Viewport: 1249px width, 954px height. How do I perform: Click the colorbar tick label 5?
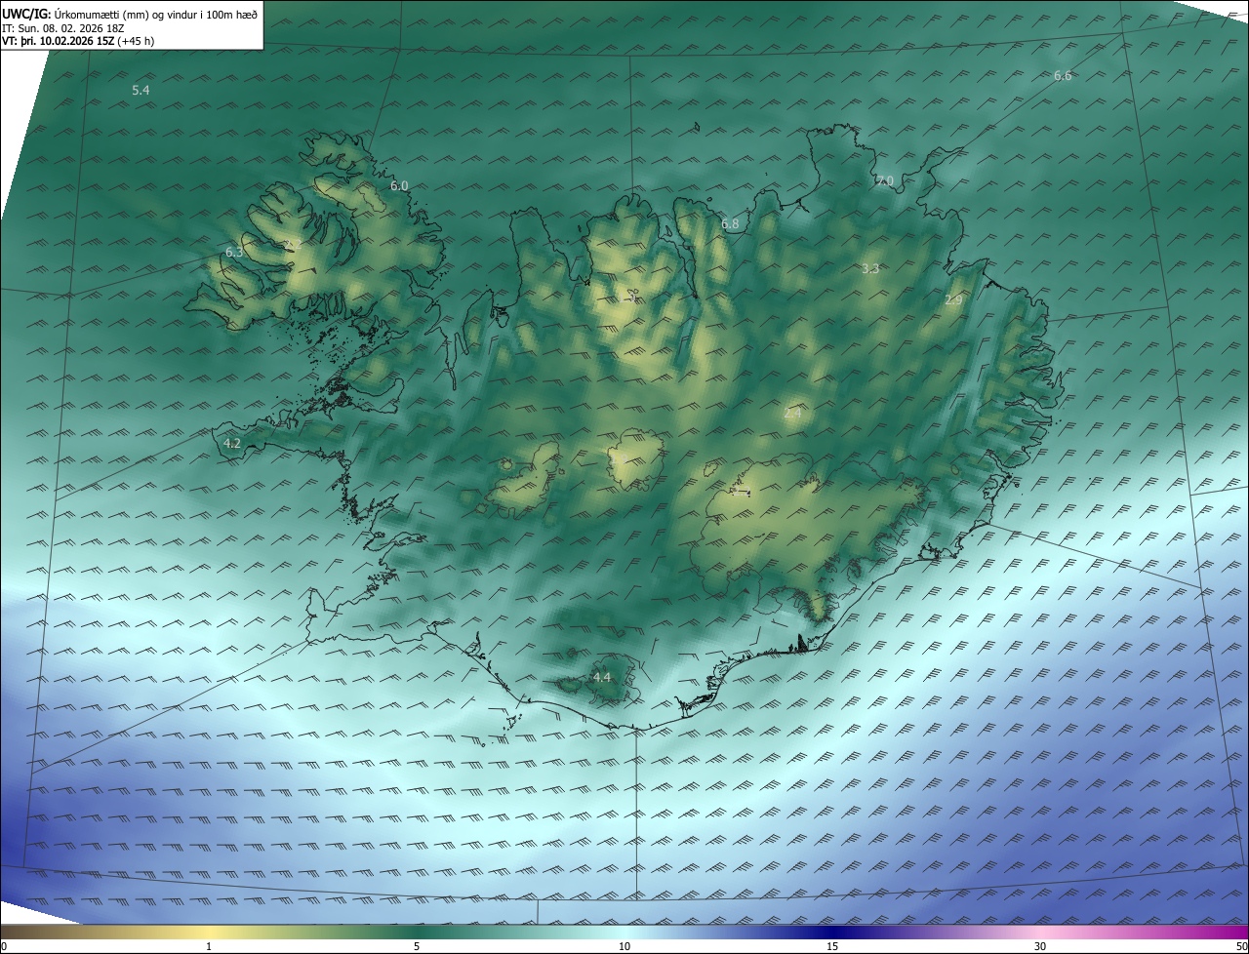417,946
